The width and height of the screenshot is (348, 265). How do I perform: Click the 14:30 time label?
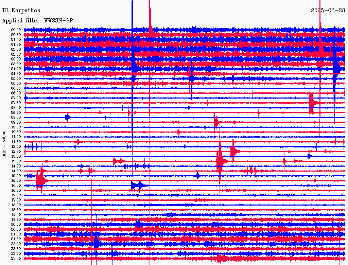click(16, 171)
